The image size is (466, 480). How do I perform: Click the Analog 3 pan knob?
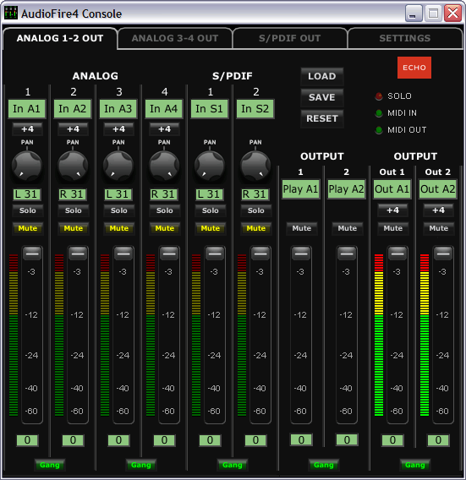point(118,166)
